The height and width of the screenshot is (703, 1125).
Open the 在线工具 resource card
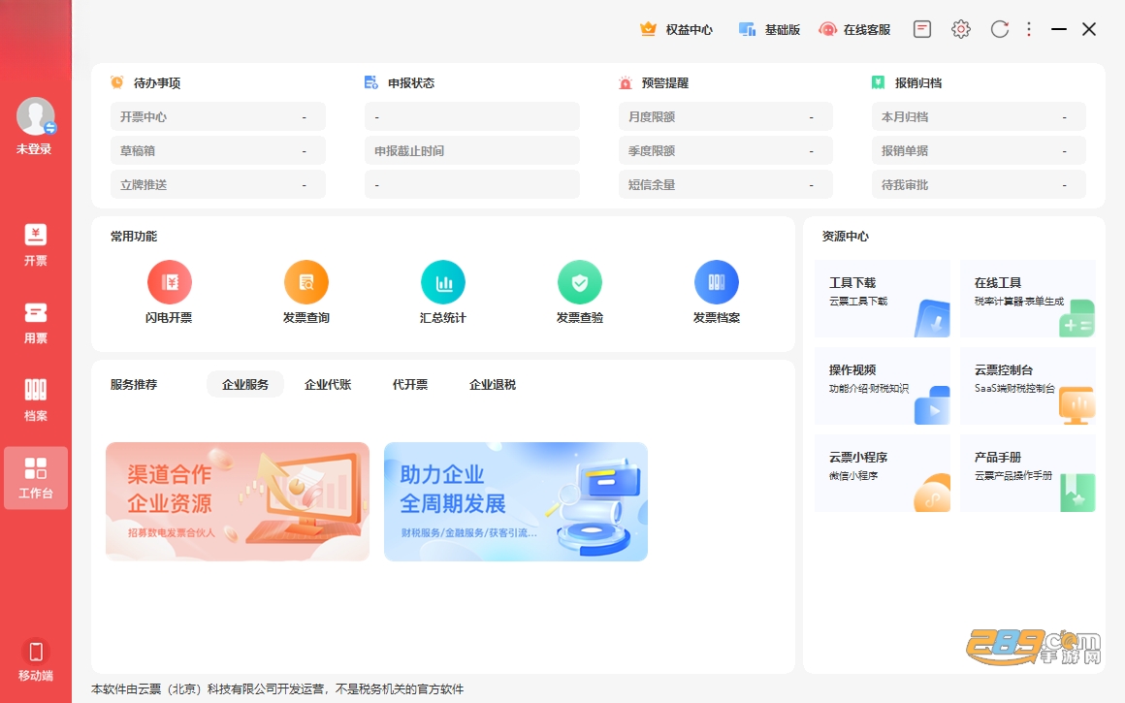[x=1027, y=299]
